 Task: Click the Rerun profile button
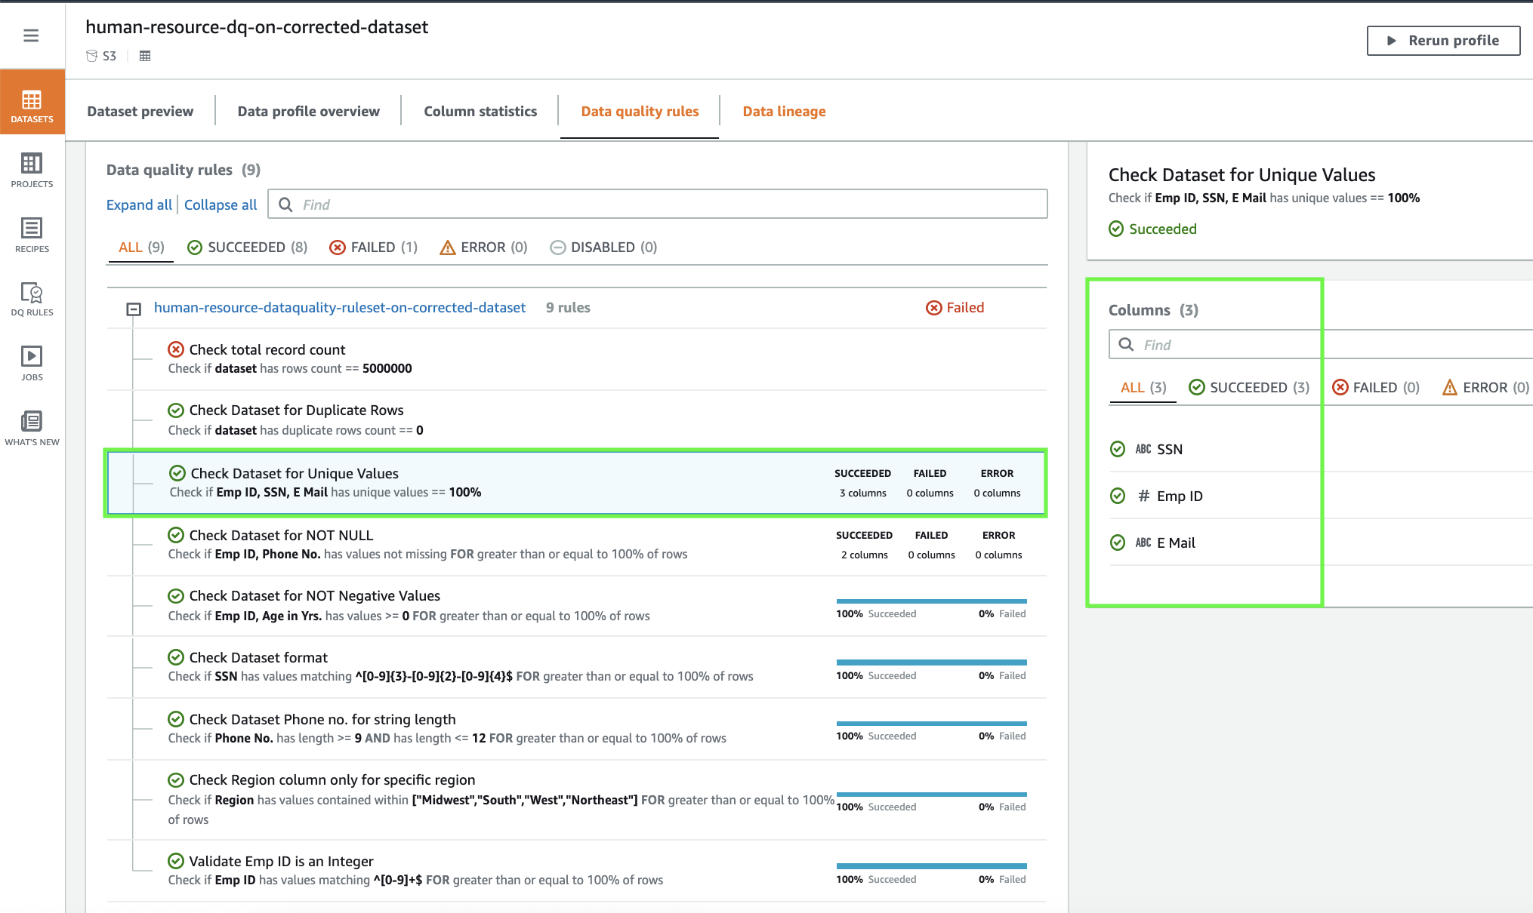pos(1443,41)
